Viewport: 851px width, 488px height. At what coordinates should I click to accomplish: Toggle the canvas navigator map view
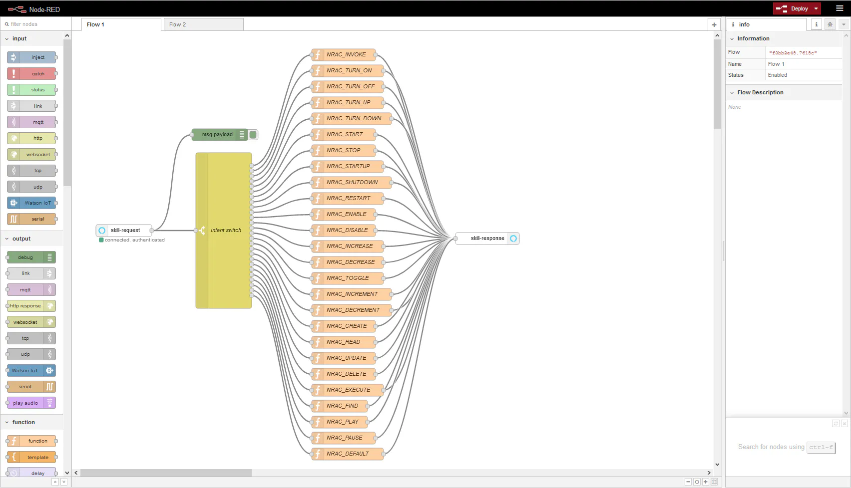click(x=714, y=482)
